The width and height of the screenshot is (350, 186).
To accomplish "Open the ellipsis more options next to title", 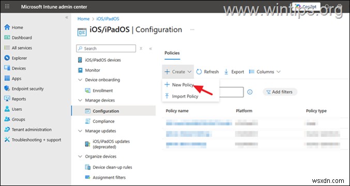I will tap(192, 29).
